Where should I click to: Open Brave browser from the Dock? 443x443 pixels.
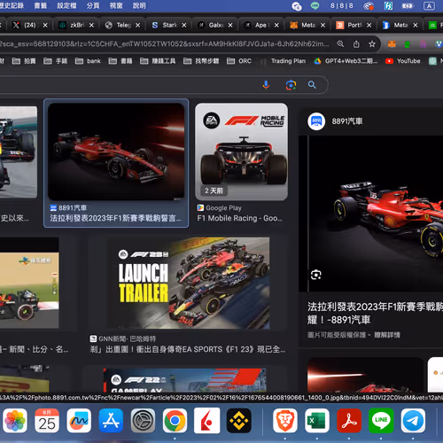[x=285, y=421]
